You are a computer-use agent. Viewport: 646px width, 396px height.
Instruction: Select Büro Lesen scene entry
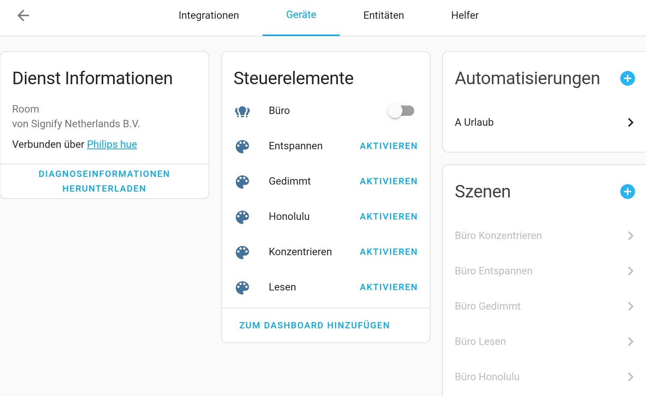[x=480, y=342]
